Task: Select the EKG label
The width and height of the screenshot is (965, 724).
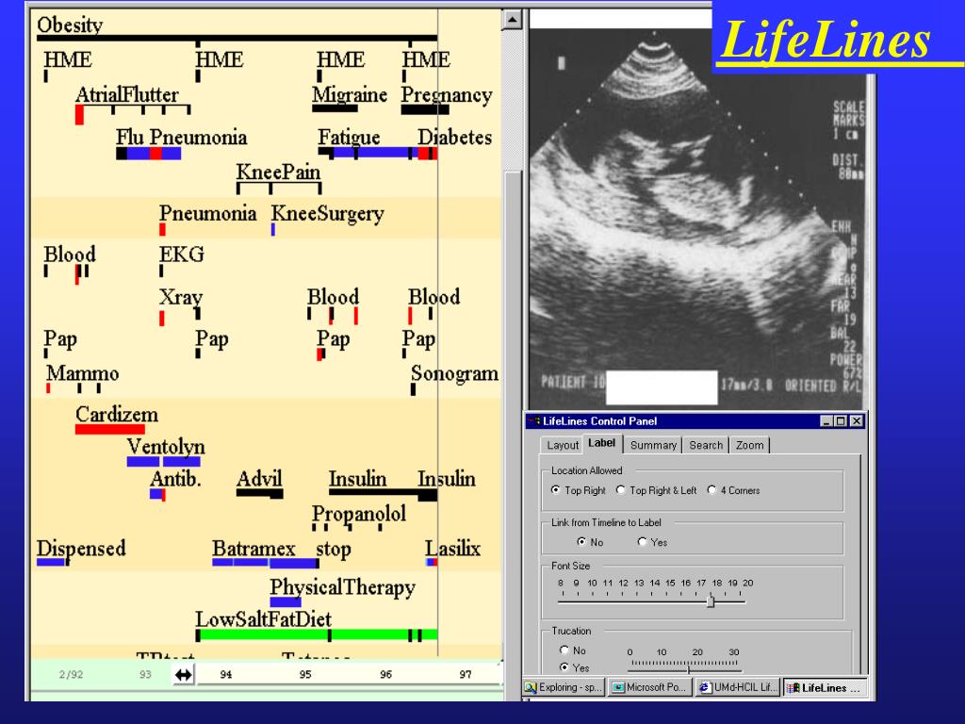Action: click(x=182, y=255)
